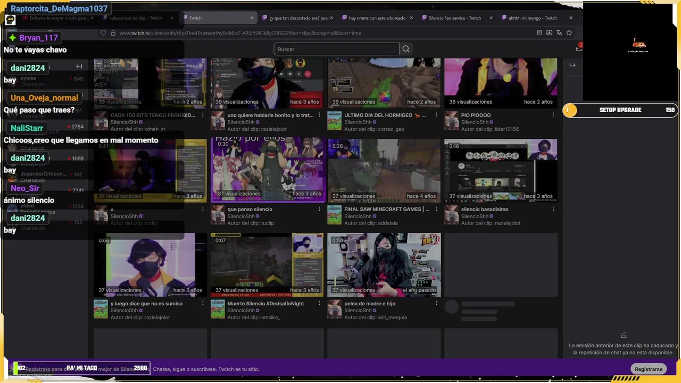This screenshot has height=383, width=681.
Task: Bookmark this page with the star icon
Action: [x=569, y=33]
